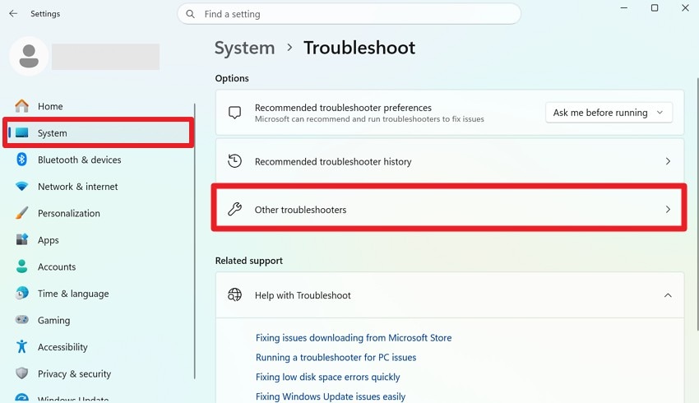The width and height of the screenshot is (699, 403).
Task: Click the System monitor icon
Action: tap(21, 133)
